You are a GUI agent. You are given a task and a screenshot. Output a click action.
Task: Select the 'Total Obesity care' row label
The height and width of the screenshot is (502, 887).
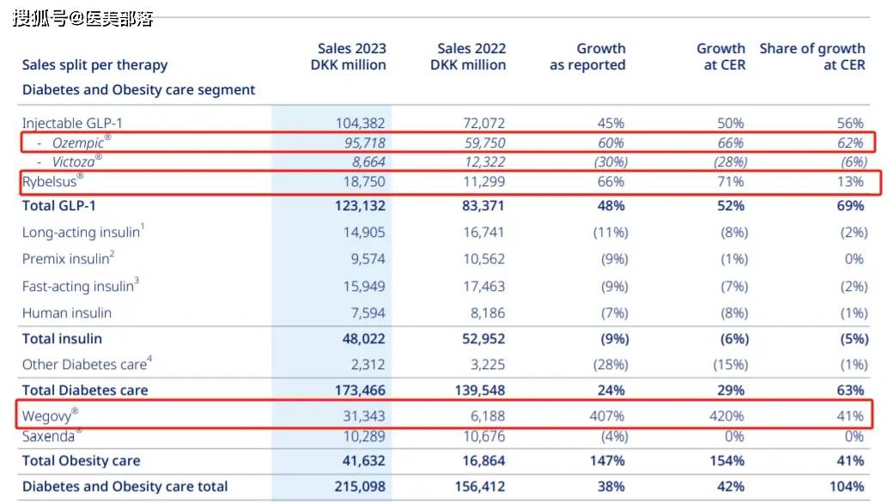point(81,461)
